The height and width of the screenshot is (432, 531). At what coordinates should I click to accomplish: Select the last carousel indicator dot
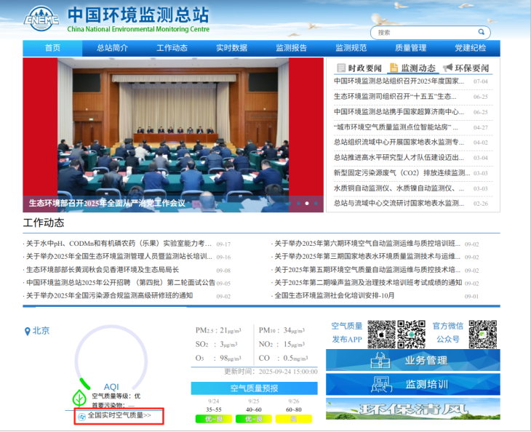315,204
